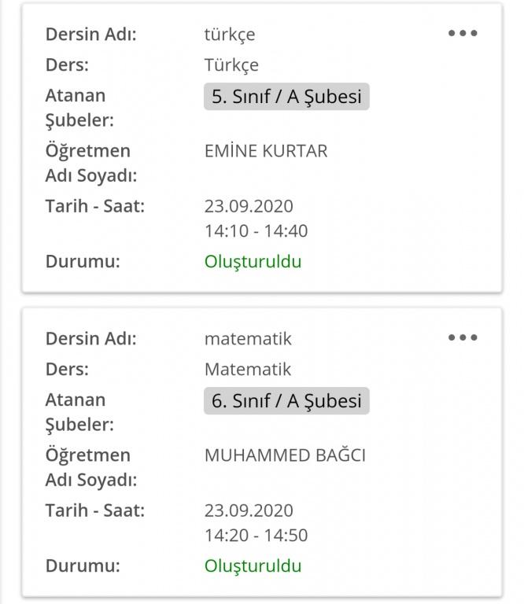Select teacher name MUHAMMED BAĞCI
Image resolution: width=524 pixels, height=604 pixels.
285,455
